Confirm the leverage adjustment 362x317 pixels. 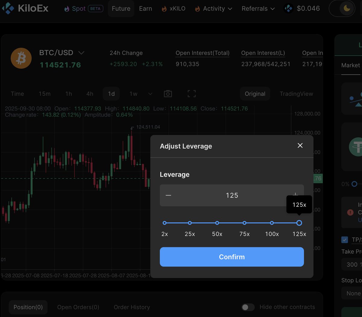pyautogui.click(x=232, y=257)
